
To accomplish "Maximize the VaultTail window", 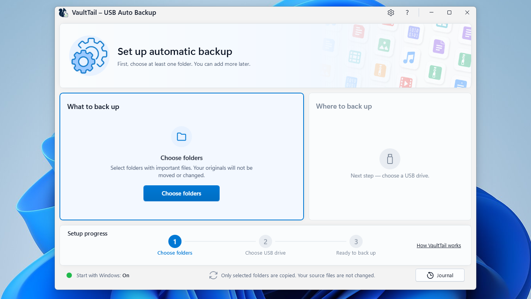I will [x=449, y=12].
